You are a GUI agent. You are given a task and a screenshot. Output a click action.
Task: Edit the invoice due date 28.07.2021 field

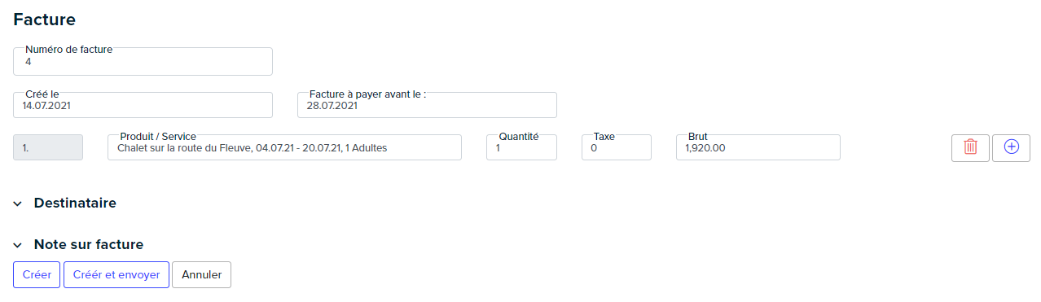click(427, 105)
